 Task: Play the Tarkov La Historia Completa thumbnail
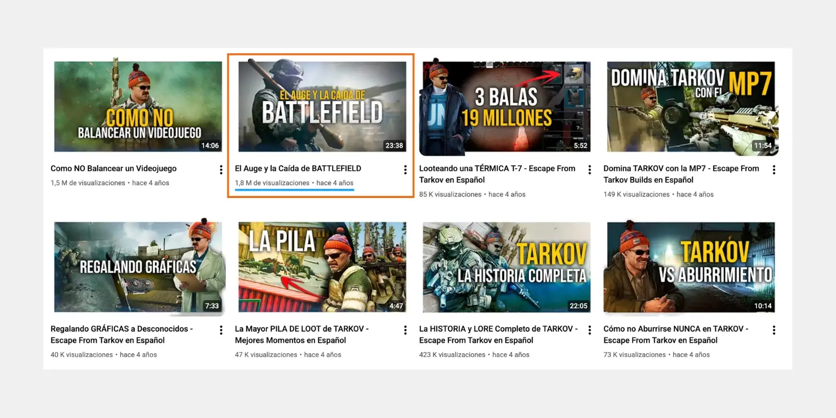point(506,267)
